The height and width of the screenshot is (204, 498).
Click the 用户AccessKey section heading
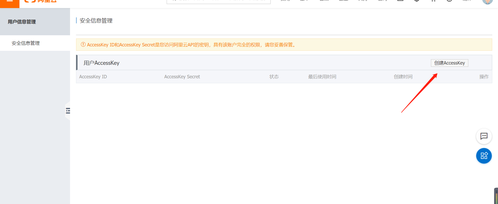pos(101,63)
